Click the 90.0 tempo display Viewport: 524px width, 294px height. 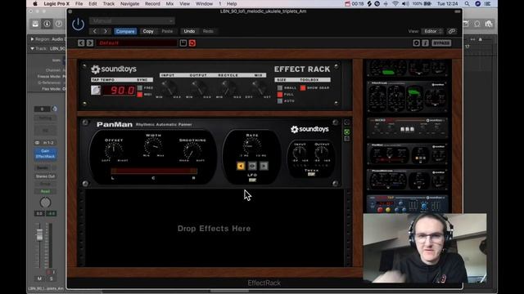click(118, 91)
